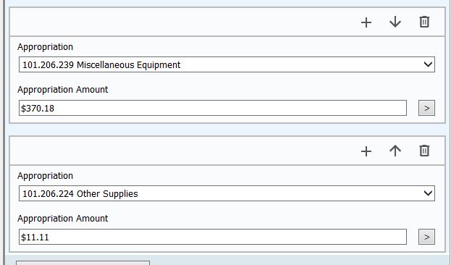Click the Appropriation Amount label above $370.18
The height and width of the screenshot is (265, 451).
[x=63, y=90]
